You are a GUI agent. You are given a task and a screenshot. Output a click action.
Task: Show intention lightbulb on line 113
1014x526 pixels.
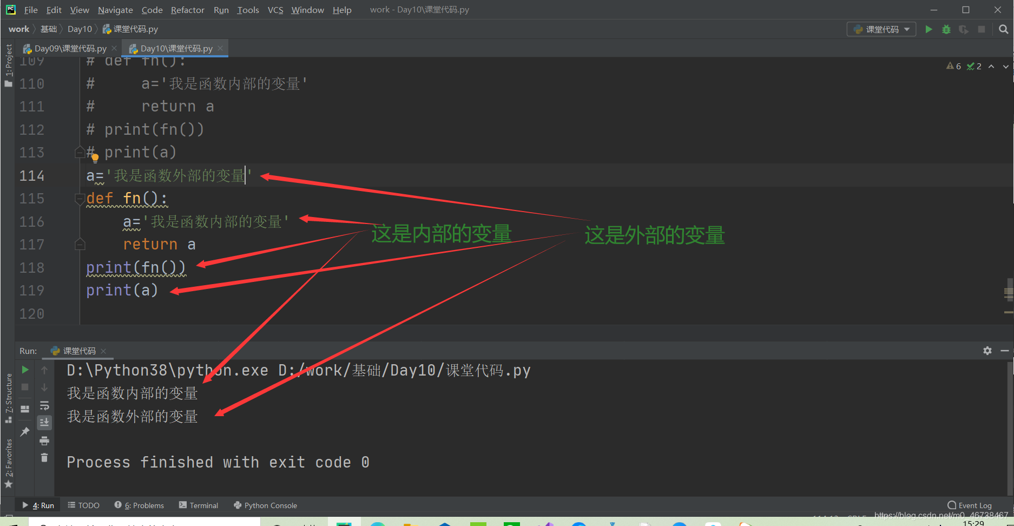tap(95, 159)
